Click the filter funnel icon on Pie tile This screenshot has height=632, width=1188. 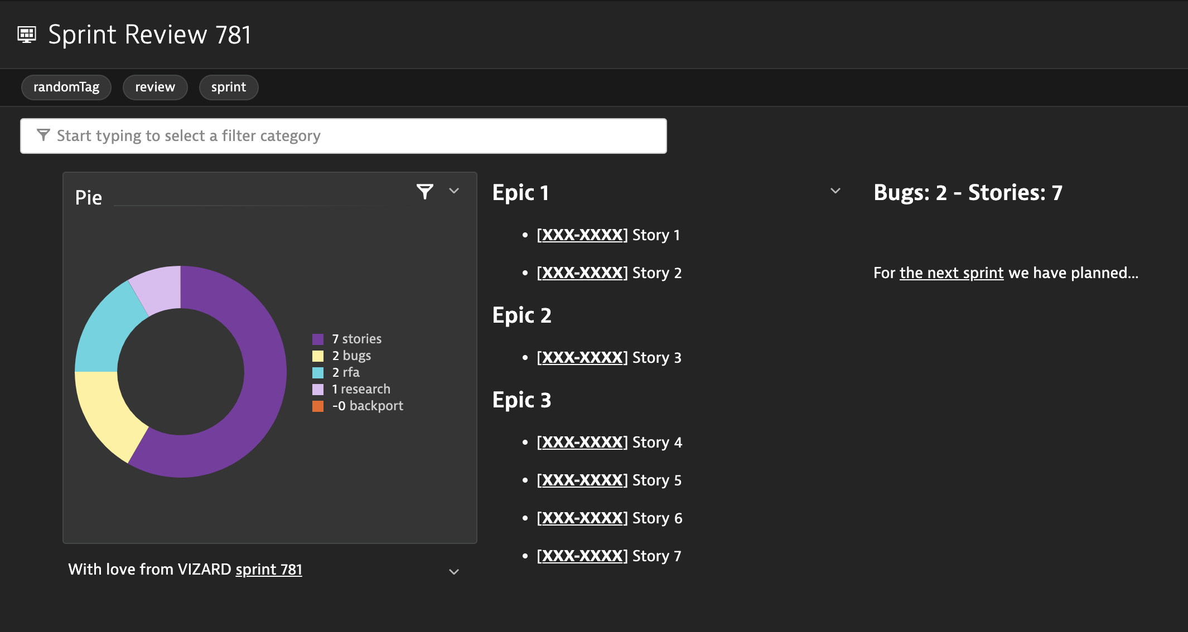[x=425, y=192]
